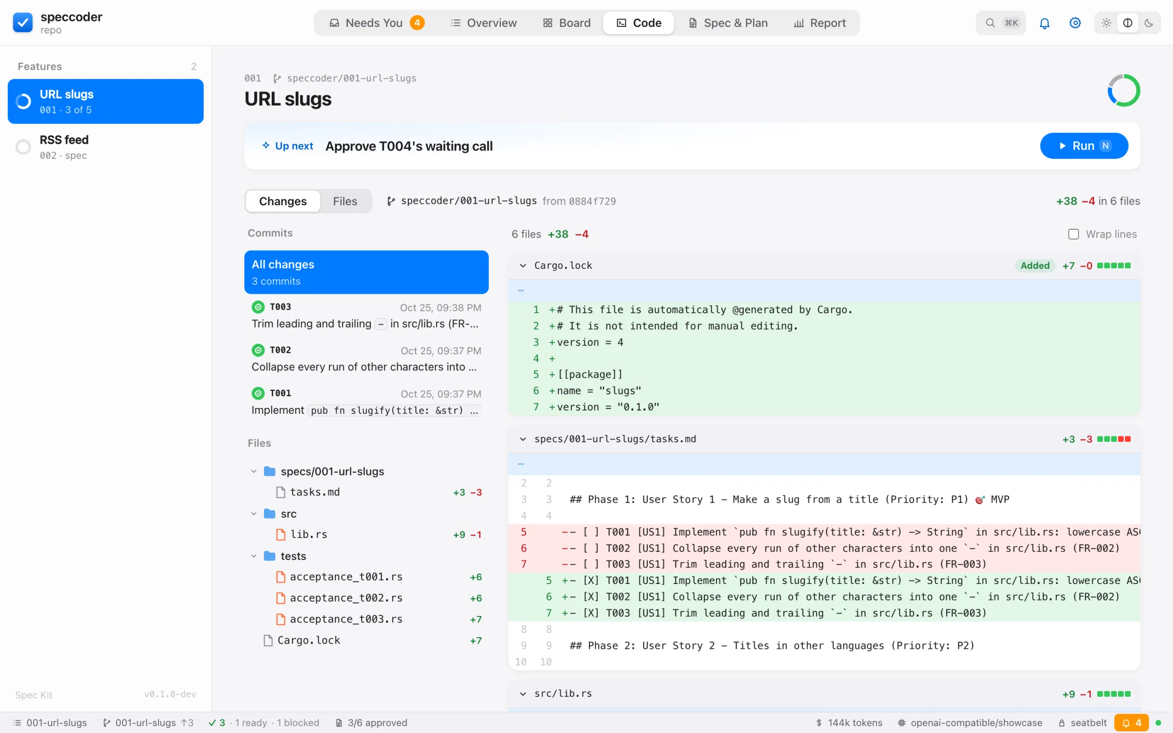Switch to the Board tab
Image resolution: width=1173 pixels, height=733 pixels.
tap(567, 23)
